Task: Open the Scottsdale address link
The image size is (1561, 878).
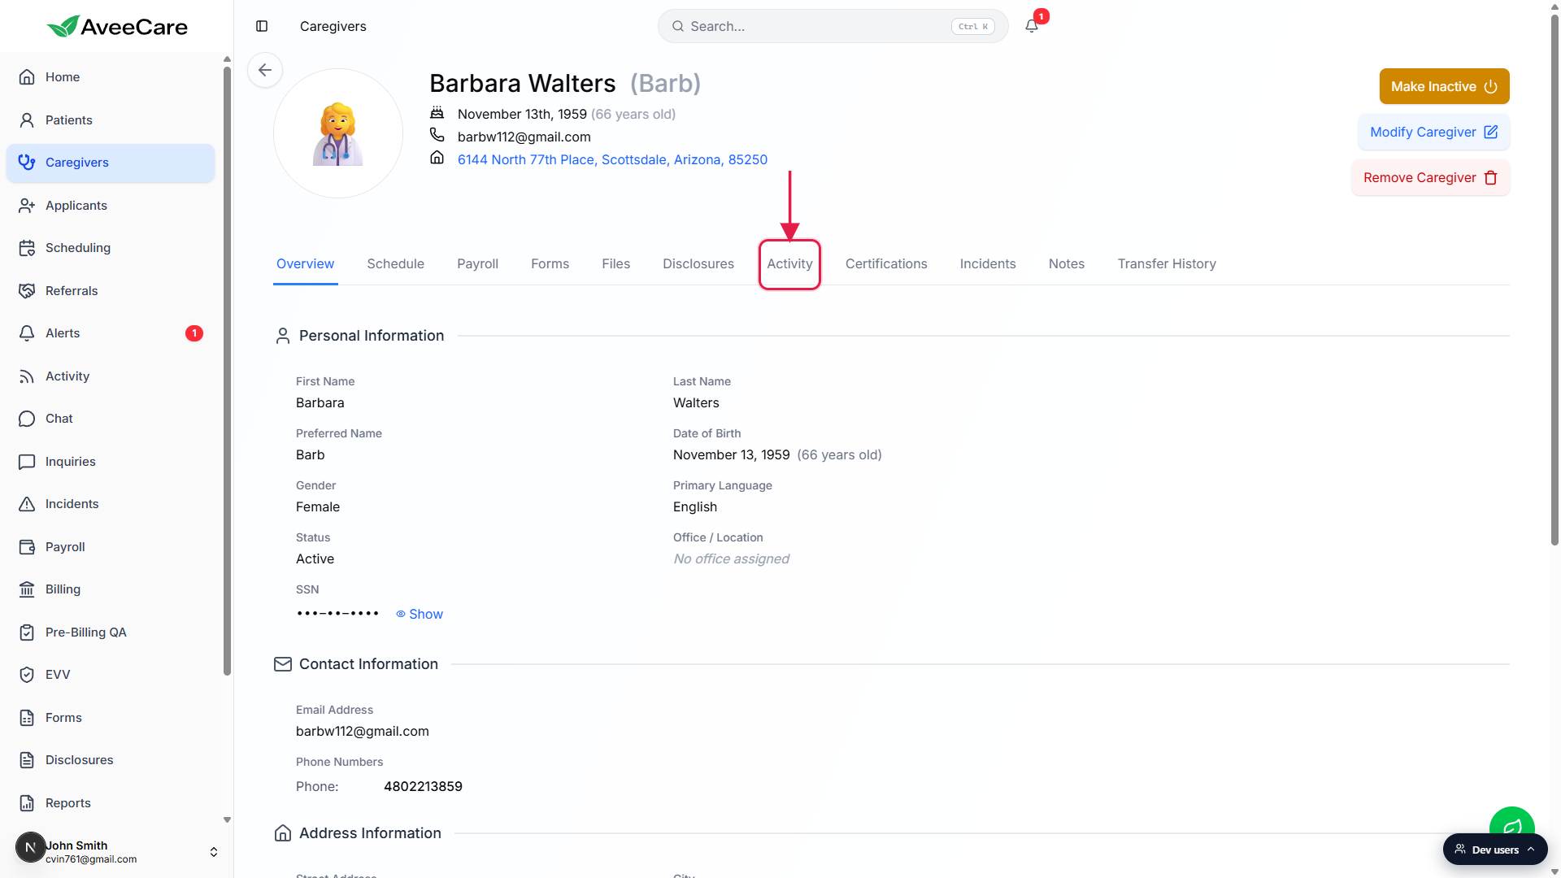Action: [x=612, y=160]
